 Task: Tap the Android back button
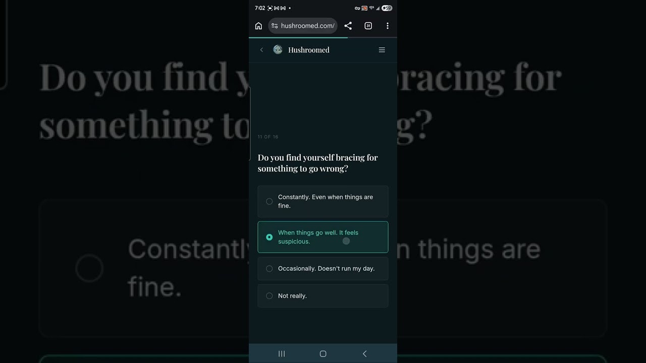click(x=364, y=354)
